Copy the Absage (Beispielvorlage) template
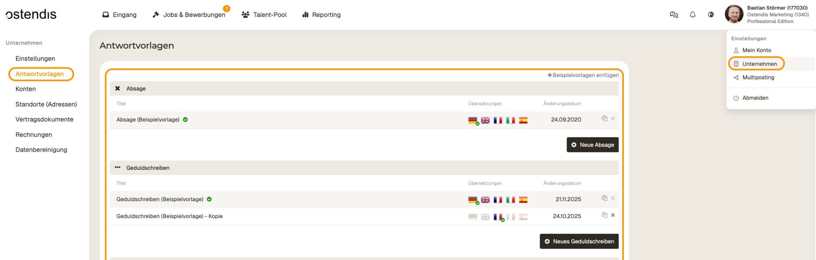The width and height of the screenshot is (816, 260). (604, 119)
